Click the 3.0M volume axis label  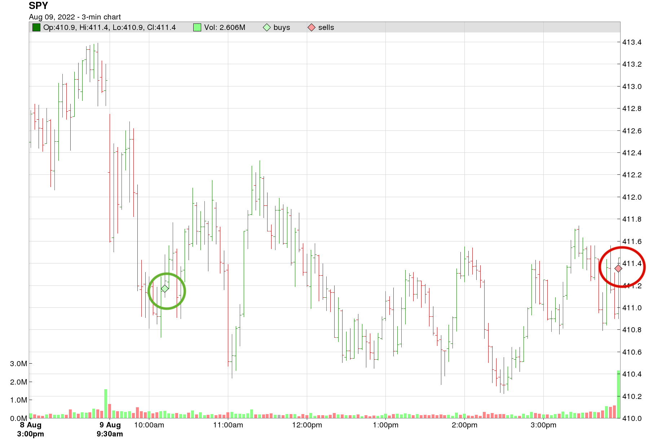click(x=19, y=364)
